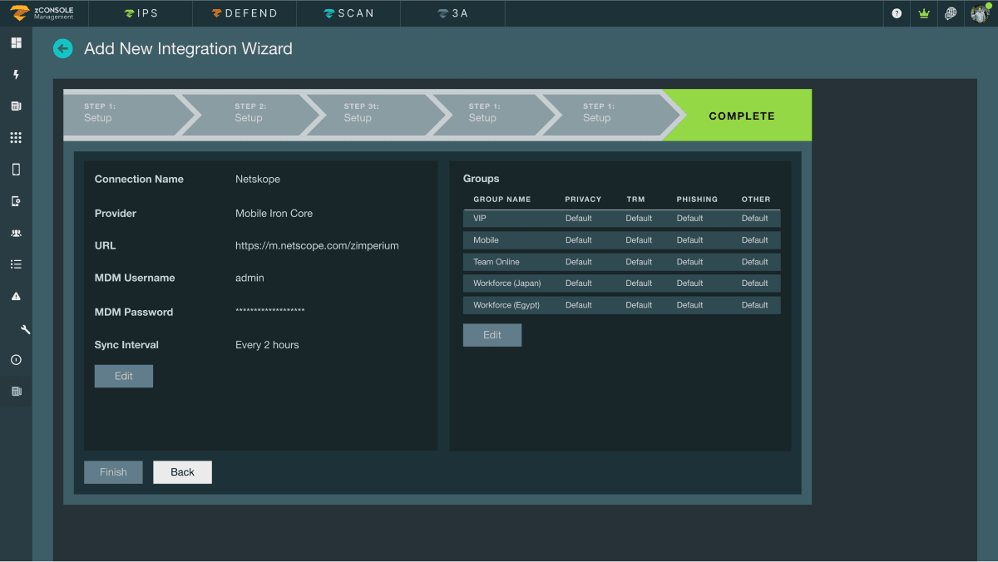This screenshot has width=998, height=562.
Task: Open the users group icon in sidebar
Action: pyautogui.click(x=15, y=233)
